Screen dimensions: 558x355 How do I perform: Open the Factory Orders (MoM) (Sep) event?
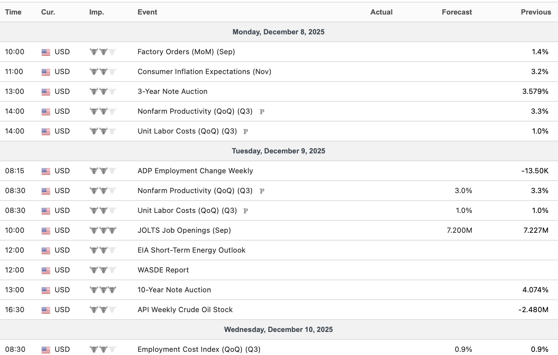click(x=186, y=52)
